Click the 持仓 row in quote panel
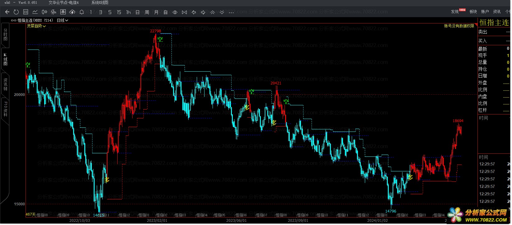The width and height of the screenshot is (512, 225). 494,69
